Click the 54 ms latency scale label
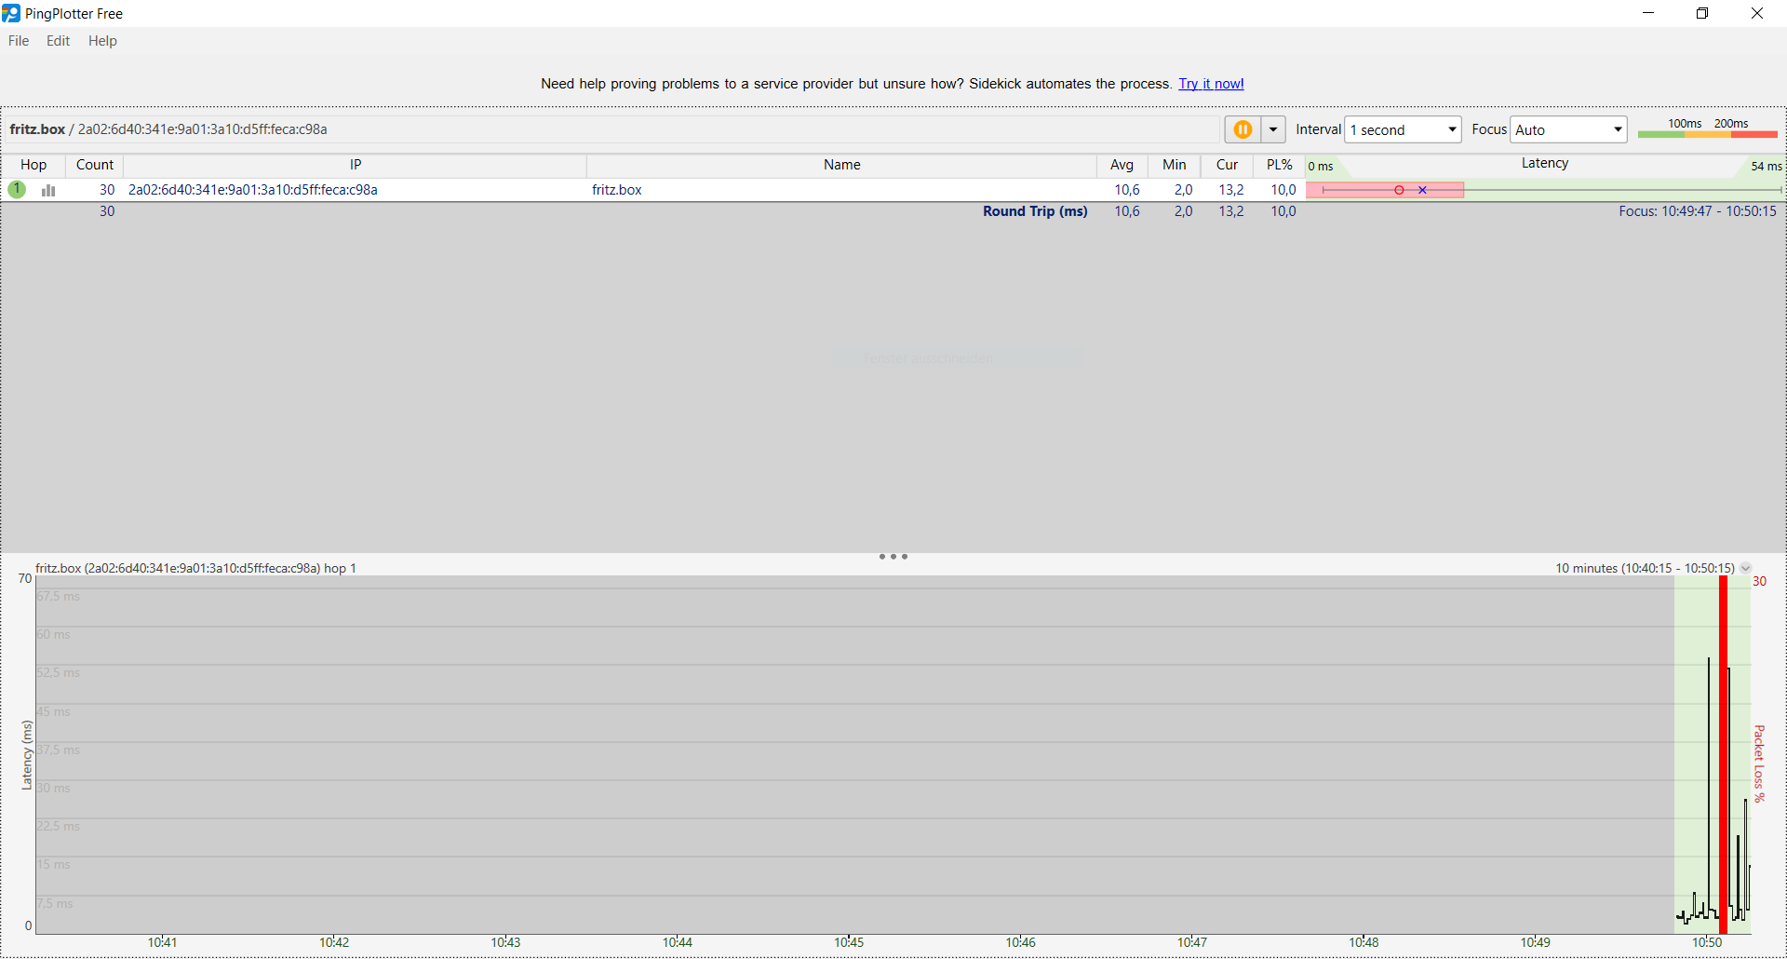This screenshot has width=1787, height=959. click(x=1766, y=167)
